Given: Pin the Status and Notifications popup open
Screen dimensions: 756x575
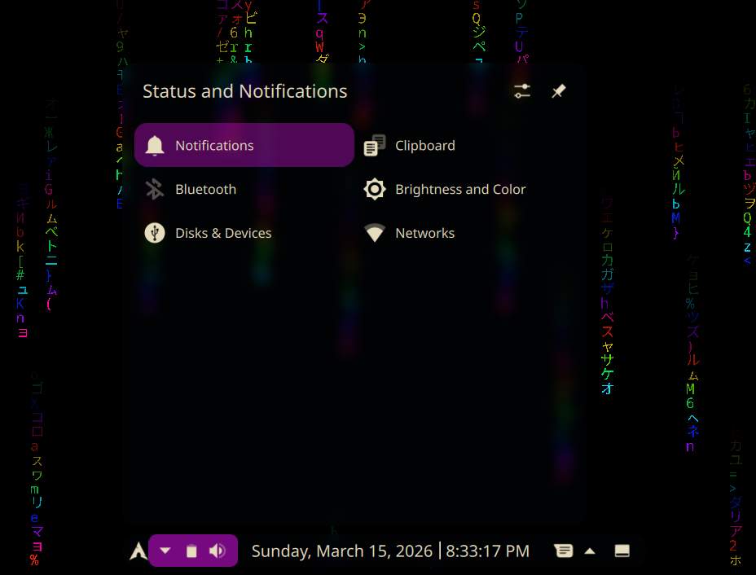Looking at the screenshot, I should pos(558,91).
